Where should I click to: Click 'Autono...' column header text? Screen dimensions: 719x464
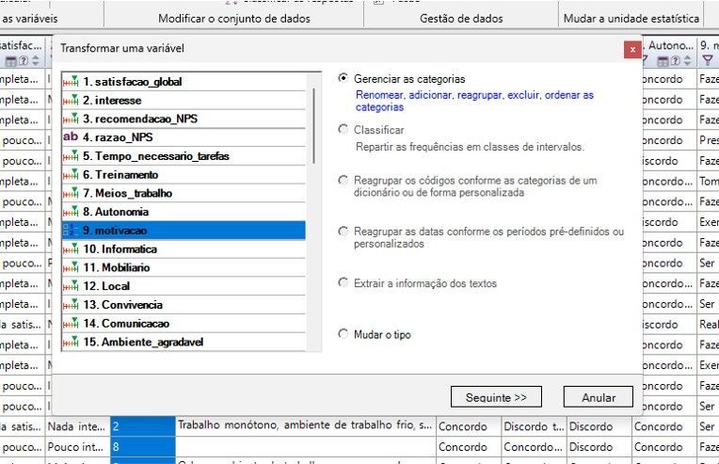pyautogui.click(x=670, y=45)
